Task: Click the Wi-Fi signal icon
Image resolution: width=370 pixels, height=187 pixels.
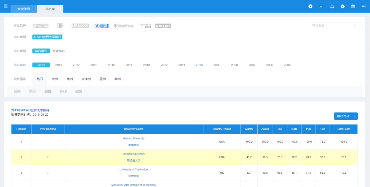Action: [x=321, y=6]
